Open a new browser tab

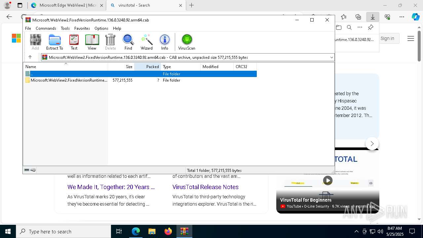coord(191,5)
